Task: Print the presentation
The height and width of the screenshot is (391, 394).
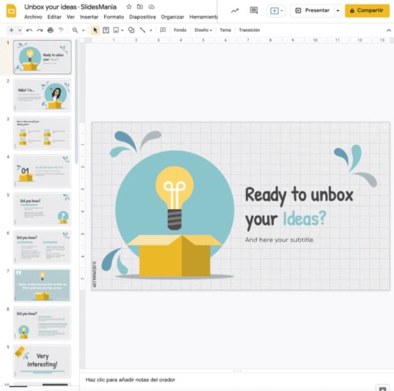Action: coord(50,30)
